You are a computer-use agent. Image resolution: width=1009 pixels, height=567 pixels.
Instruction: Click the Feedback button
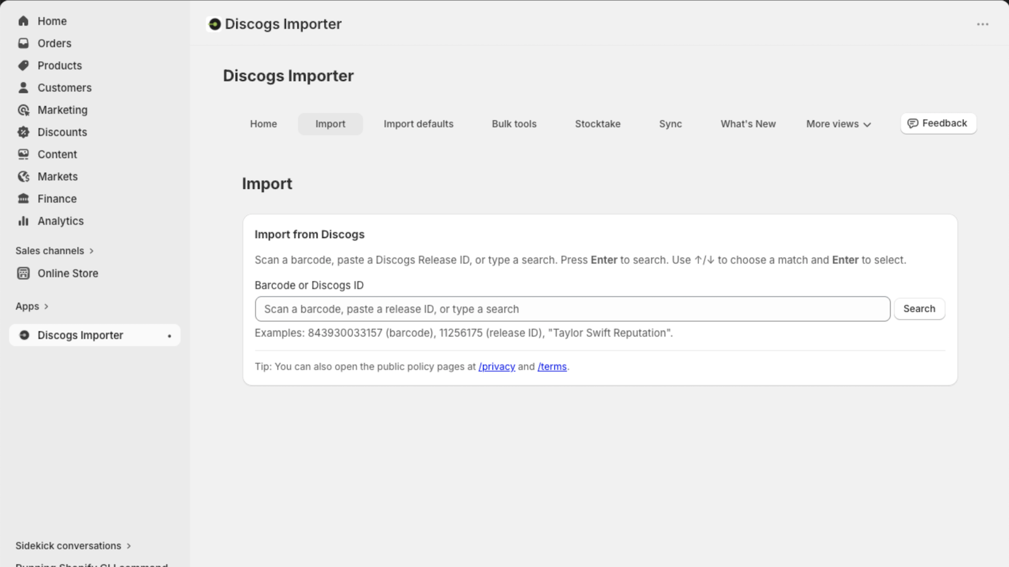(938, 123)
